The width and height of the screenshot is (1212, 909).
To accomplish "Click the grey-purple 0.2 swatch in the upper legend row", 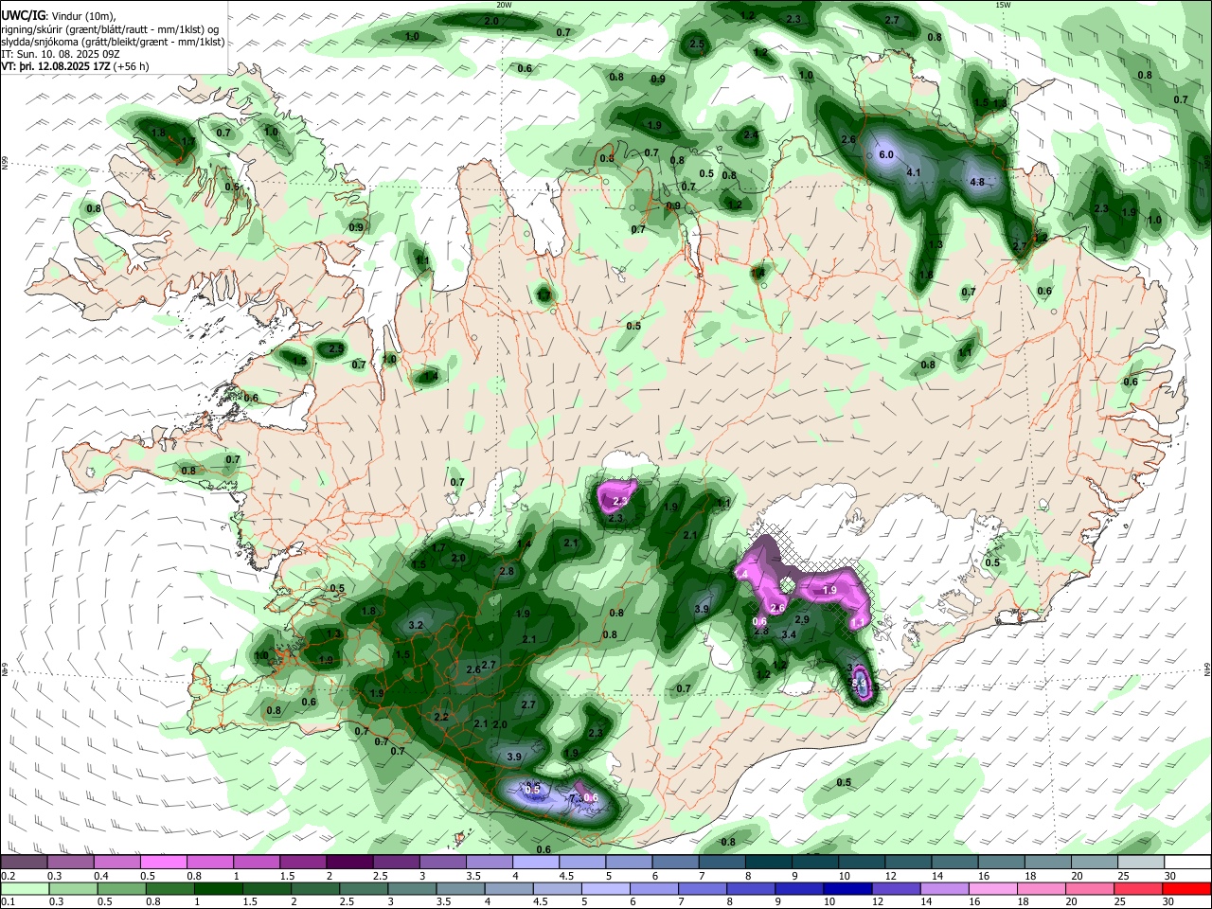I will (24, 862).
